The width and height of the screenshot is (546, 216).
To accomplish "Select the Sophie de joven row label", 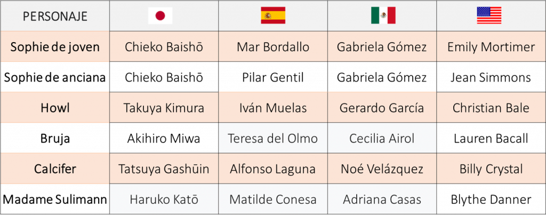I will click(55, 47).
